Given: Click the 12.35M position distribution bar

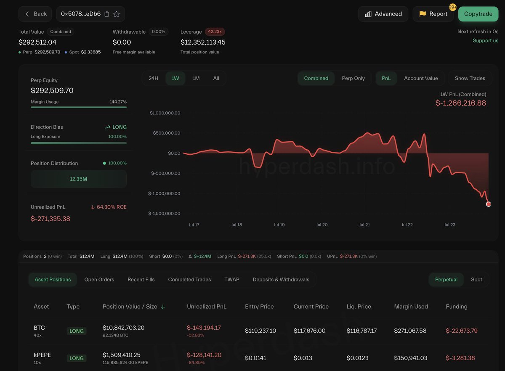Looking at the screenshot, I should pyautogui.click(x=79, y=179).
